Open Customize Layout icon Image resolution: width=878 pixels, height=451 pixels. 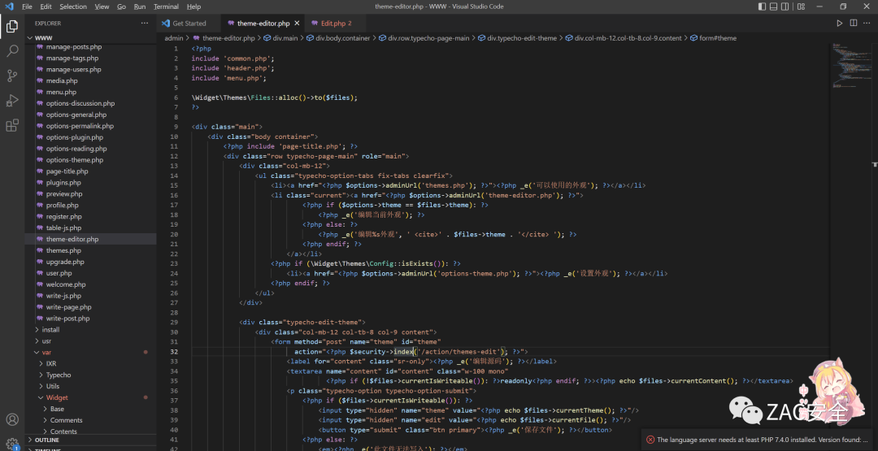click(801, 7)
